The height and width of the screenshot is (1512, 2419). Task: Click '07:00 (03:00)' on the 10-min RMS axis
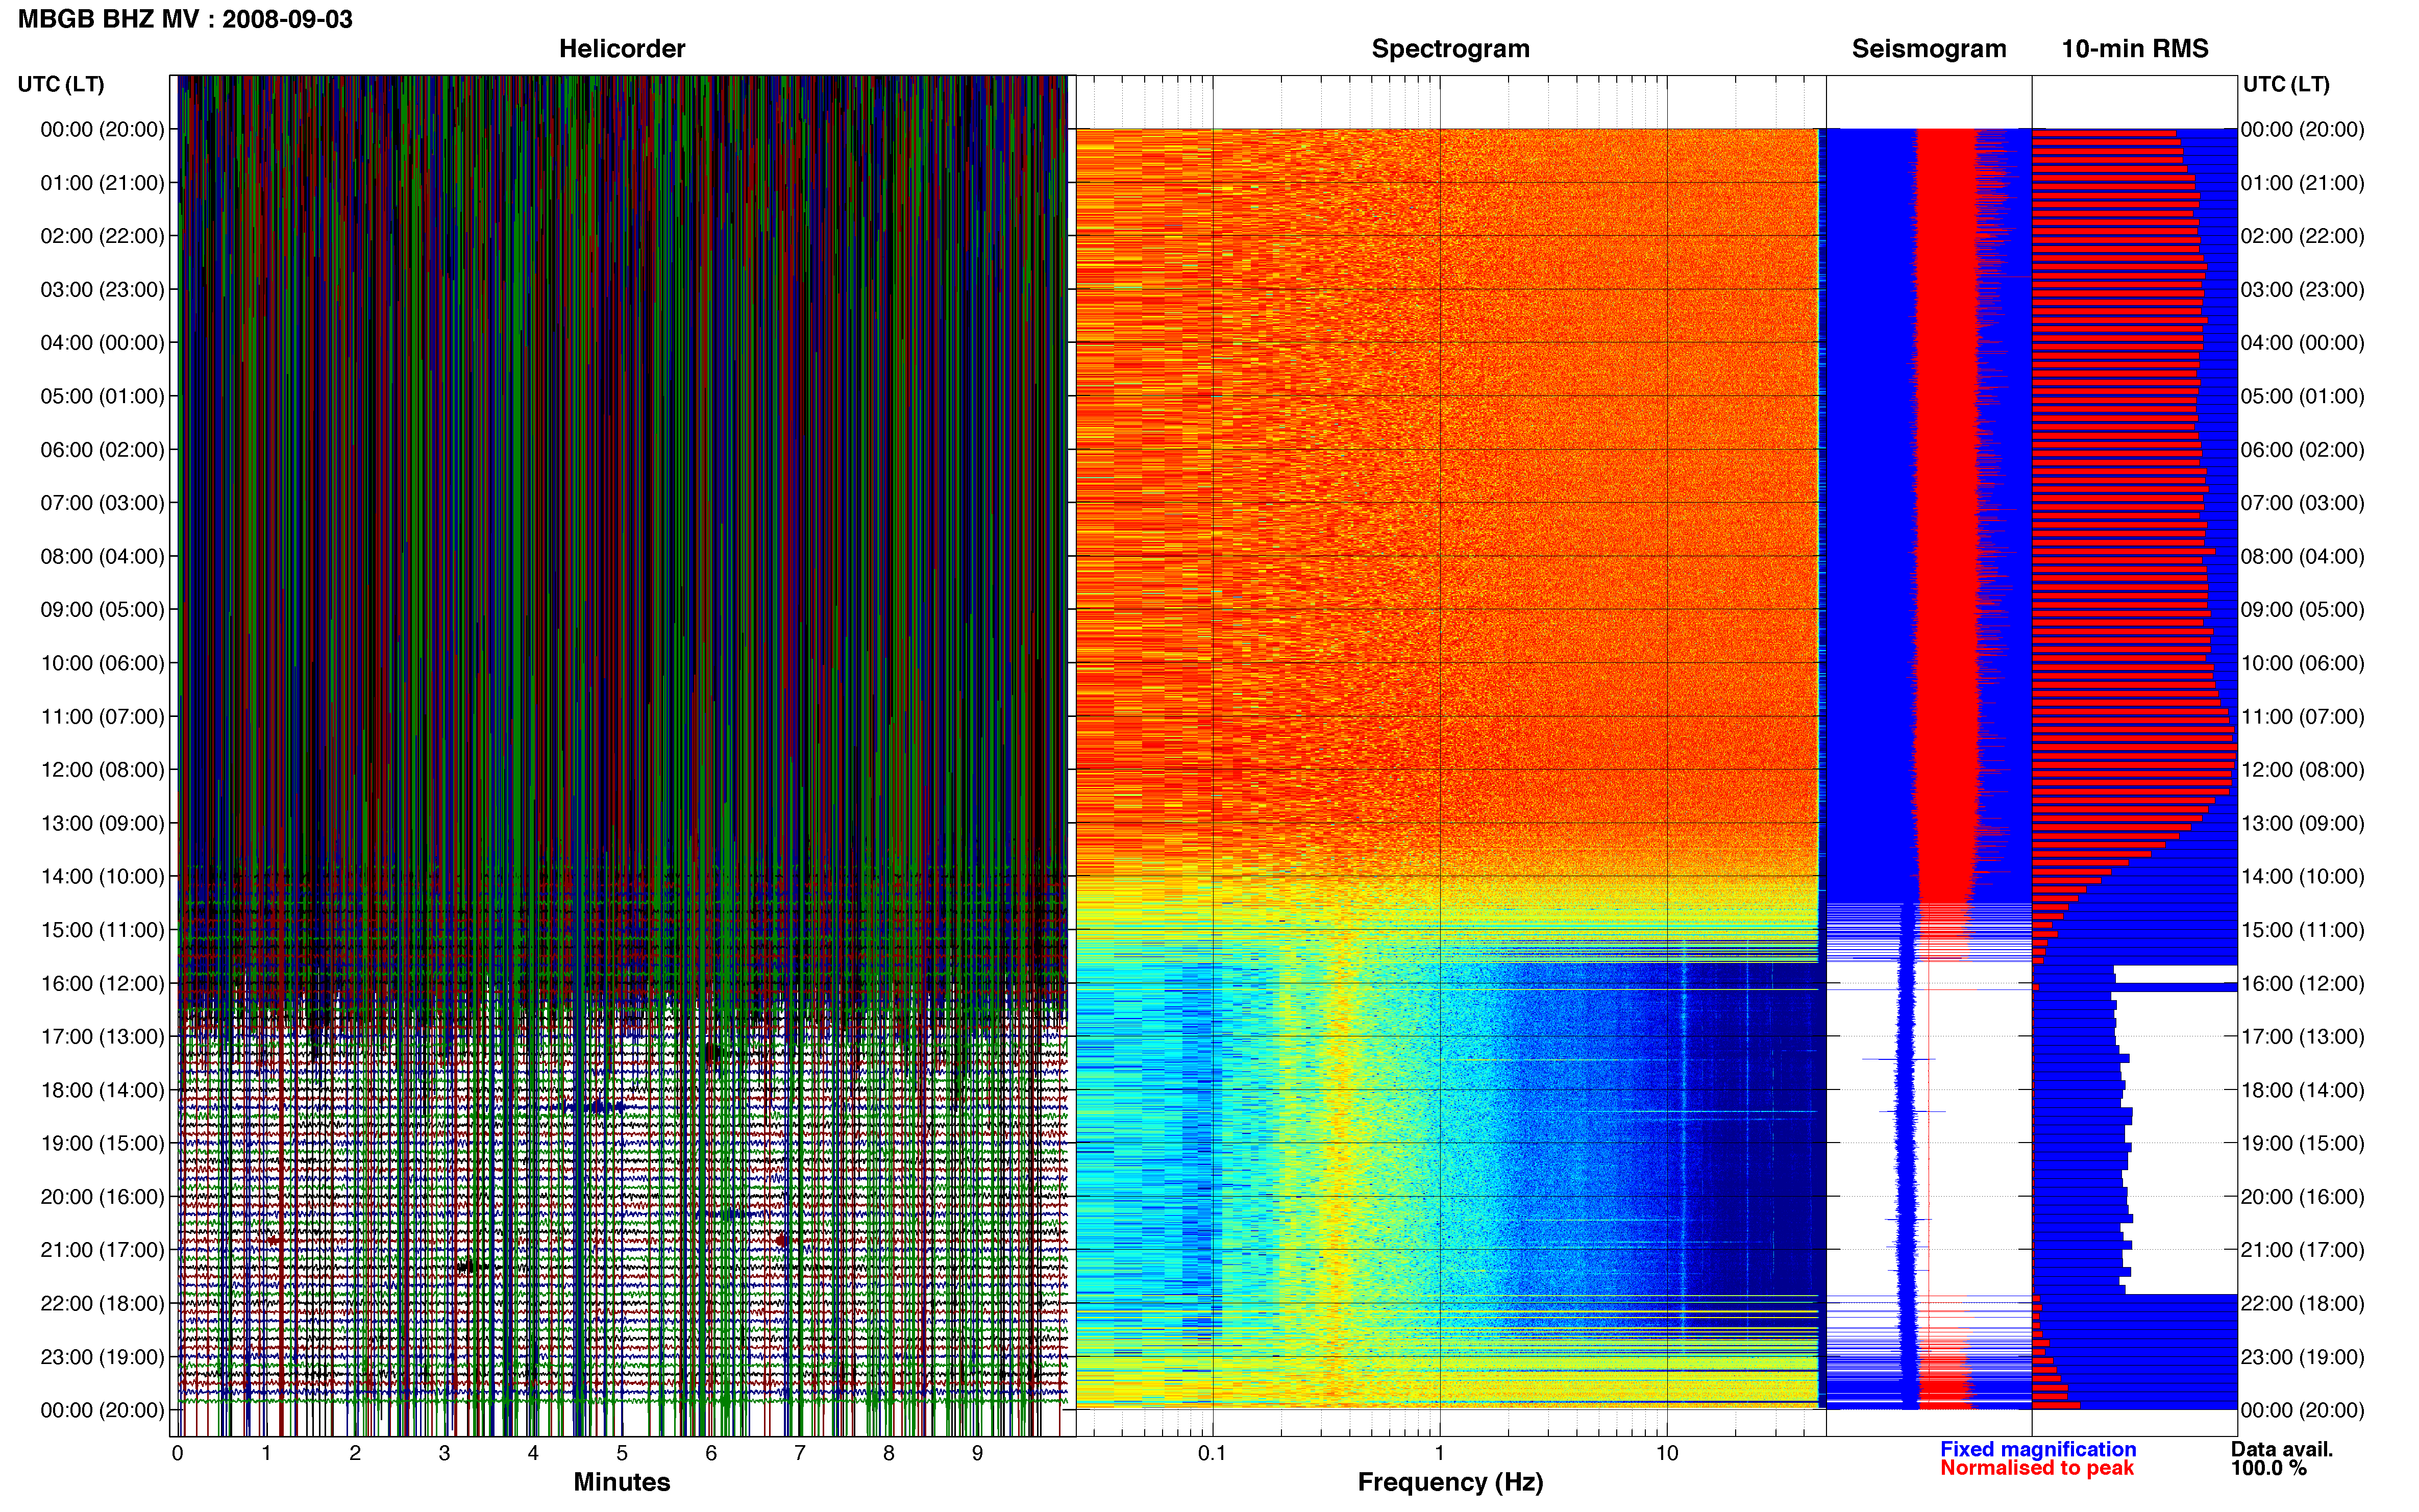[2302, 503]
